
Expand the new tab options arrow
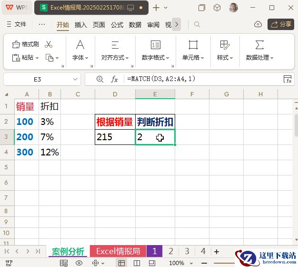pyautogui.click(x=166, y=8)
